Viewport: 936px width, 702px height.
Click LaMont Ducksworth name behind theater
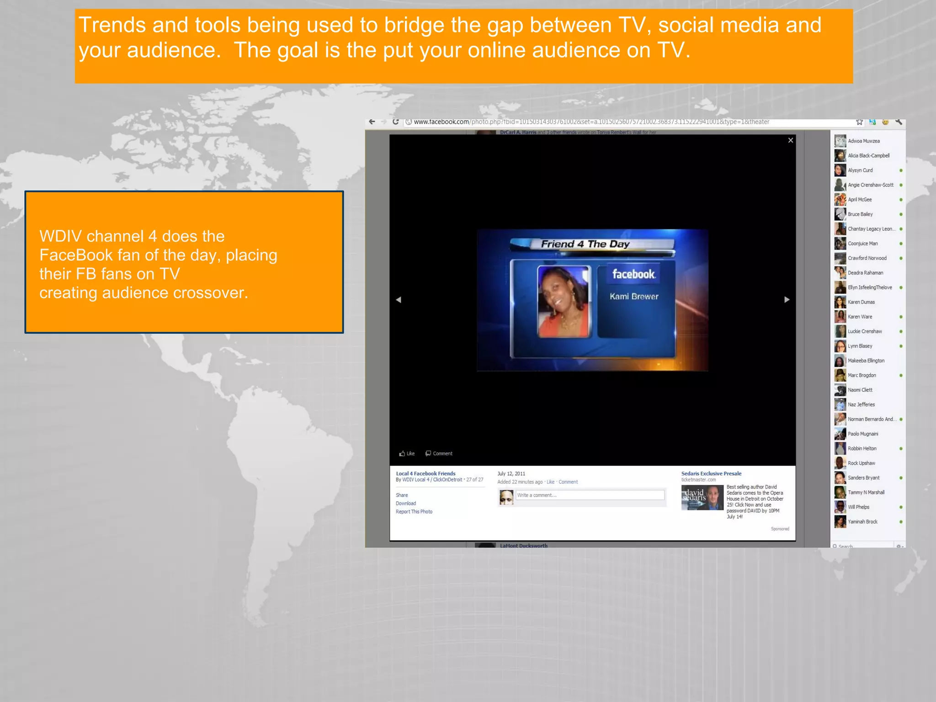[523, 545]
